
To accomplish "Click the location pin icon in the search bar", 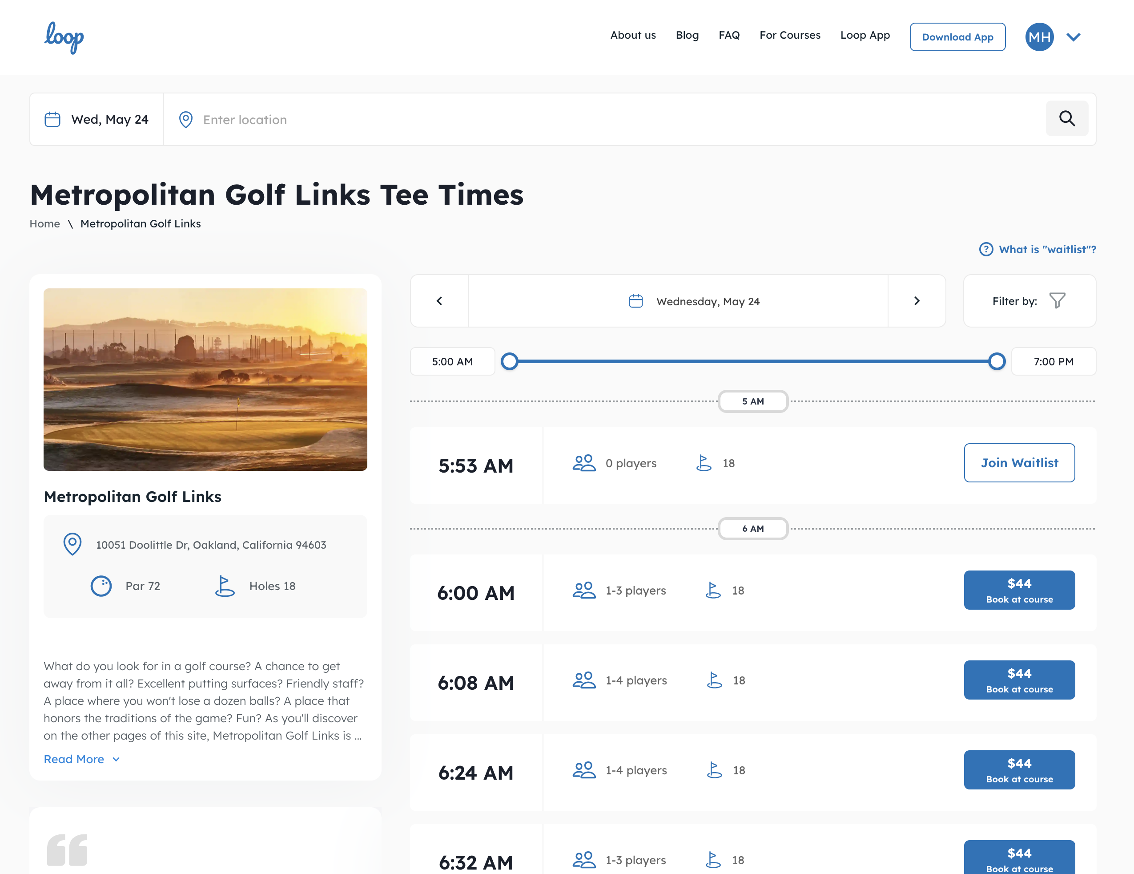I will pos(185,120).
